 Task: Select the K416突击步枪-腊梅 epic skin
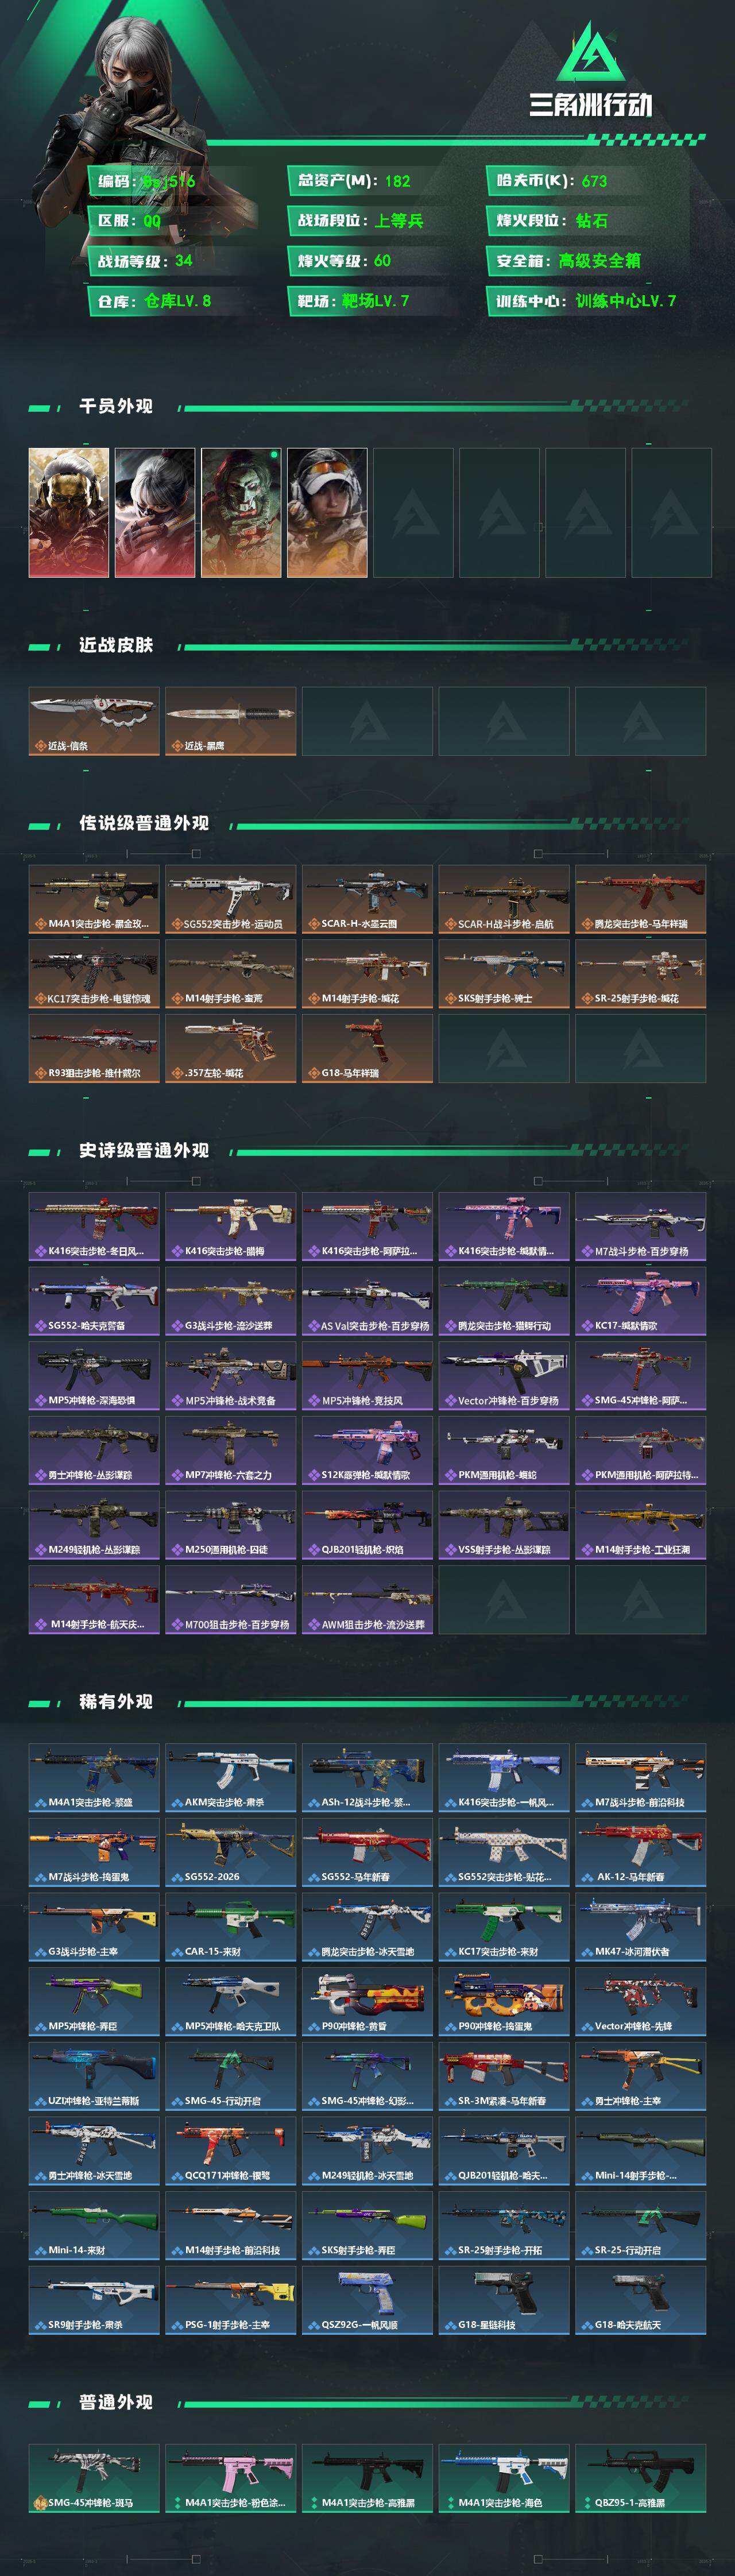(230, 1226)
